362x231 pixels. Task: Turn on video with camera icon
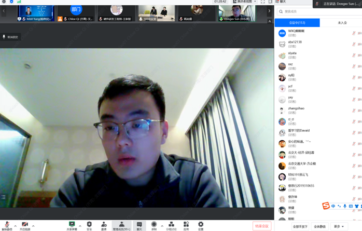pos(24,225)
